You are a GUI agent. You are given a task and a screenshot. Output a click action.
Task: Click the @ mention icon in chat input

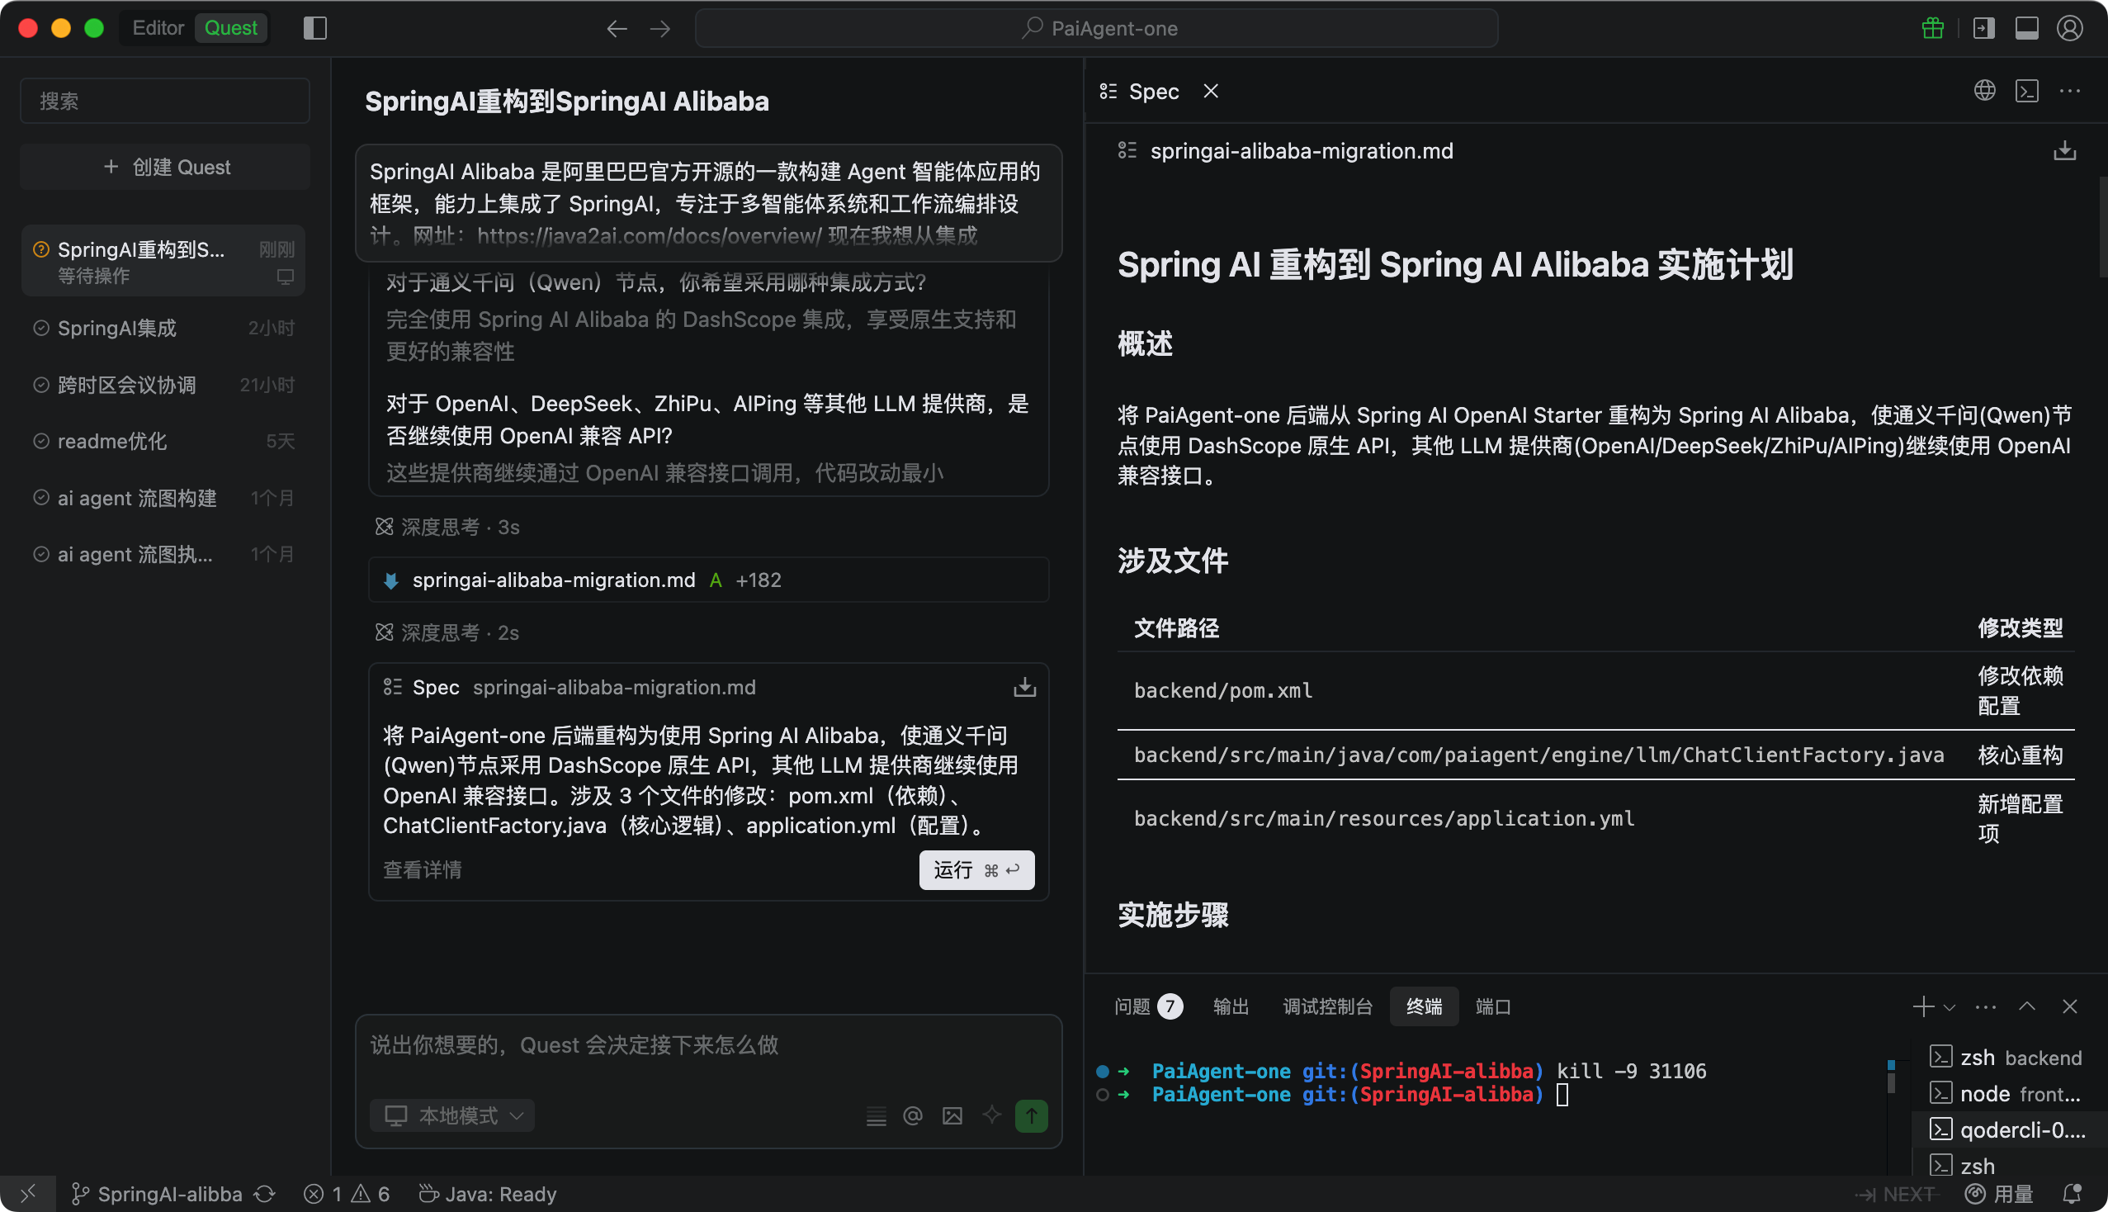click(x=913, y=1116)
